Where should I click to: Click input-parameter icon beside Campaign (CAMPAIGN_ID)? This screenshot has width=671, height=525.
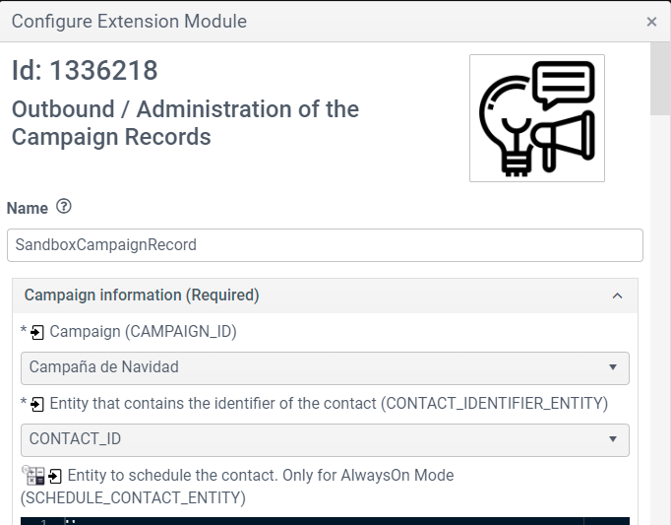pyautogui.click(x=37, y=333)
